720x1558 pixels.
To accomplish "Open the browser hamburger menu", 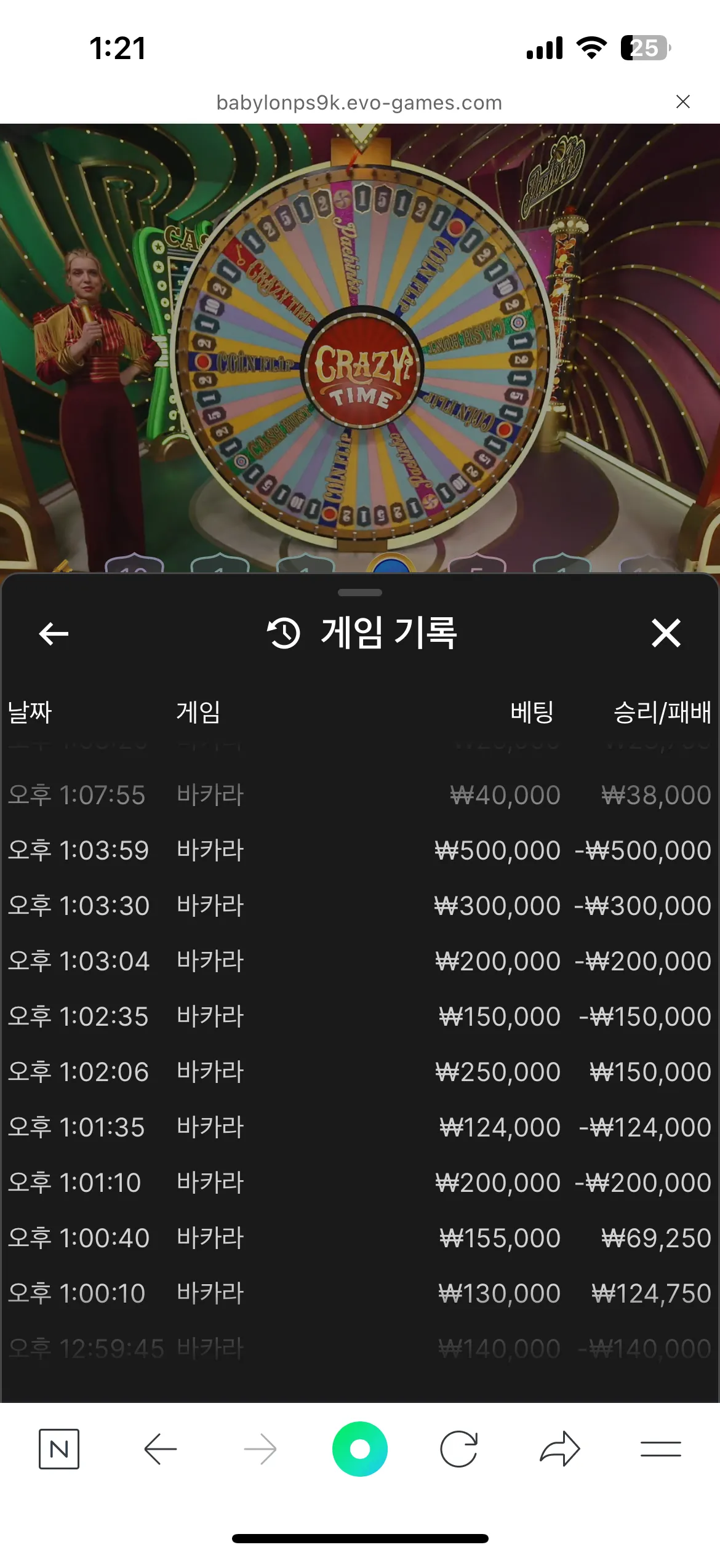I will (660, 1449).
